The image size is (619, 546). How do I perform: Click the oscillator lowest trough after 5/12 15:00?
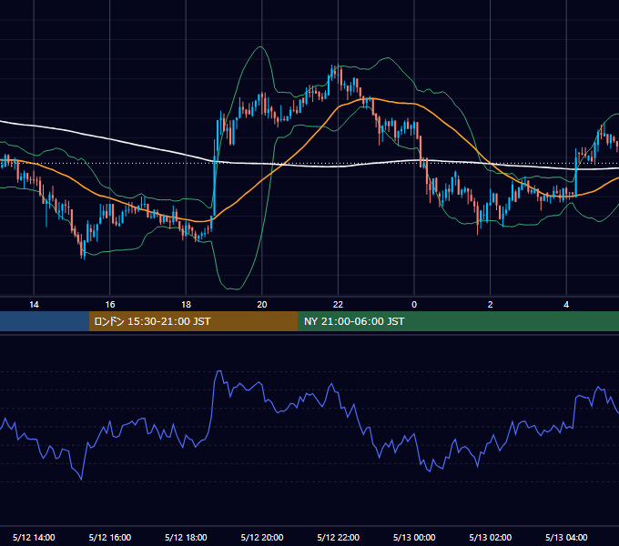point(81,480)
